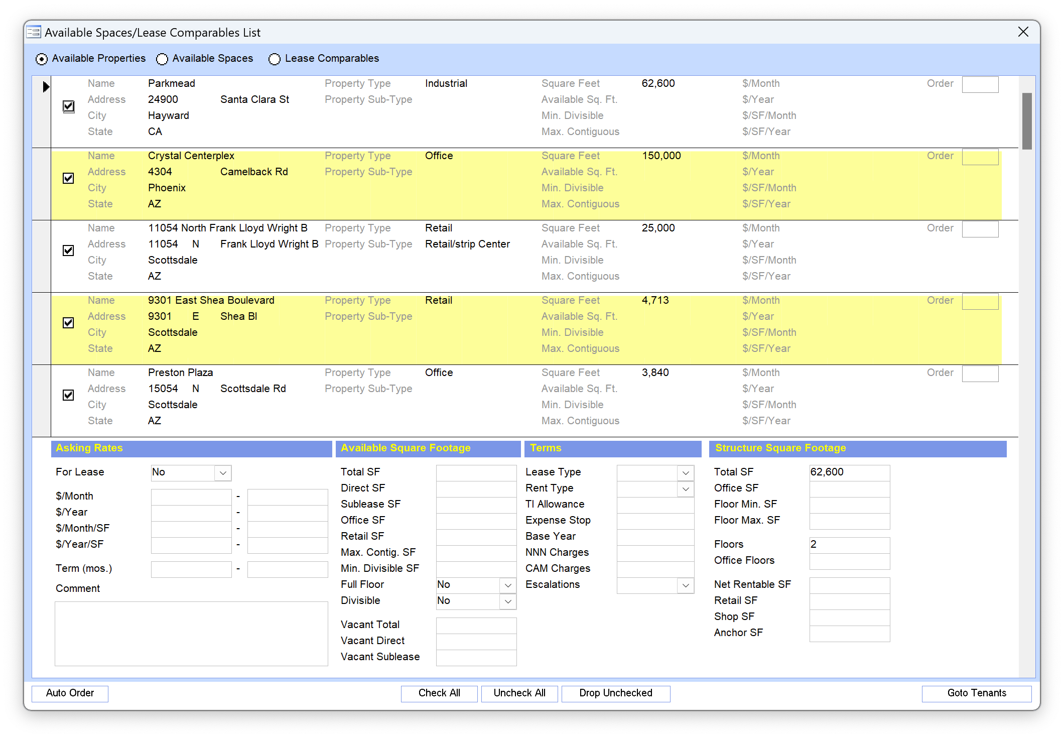Click the Structure Total SF field showing 62,600

coord(850,472)
